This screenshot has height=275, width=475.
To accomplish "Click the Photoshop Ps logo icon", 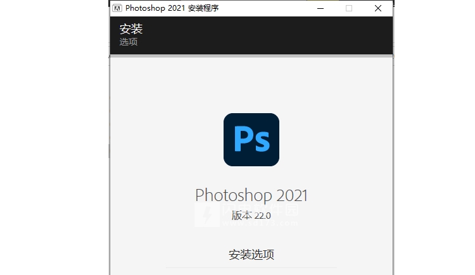I will pyautogui.click(x=251, y=140).
